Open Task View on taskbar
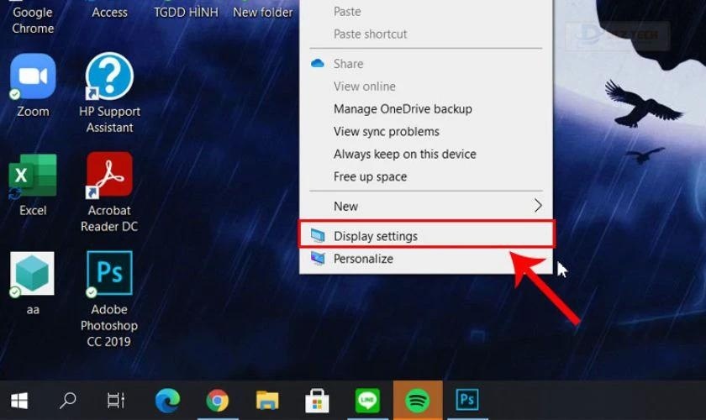Image resolution: width=706 pixels, height=420 pixels. 116,400
